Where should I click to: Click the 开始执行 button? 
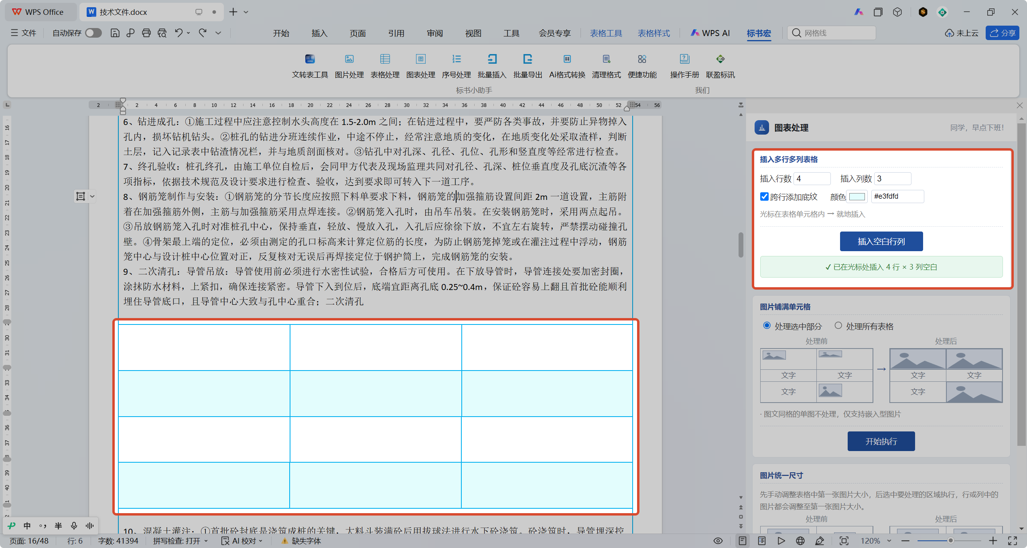(881, 441)
